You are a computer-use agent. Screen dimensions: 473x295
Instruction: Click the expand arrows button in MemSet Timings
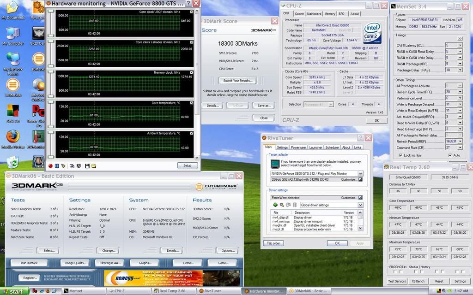pyautogui.click(x=460, y=39)
